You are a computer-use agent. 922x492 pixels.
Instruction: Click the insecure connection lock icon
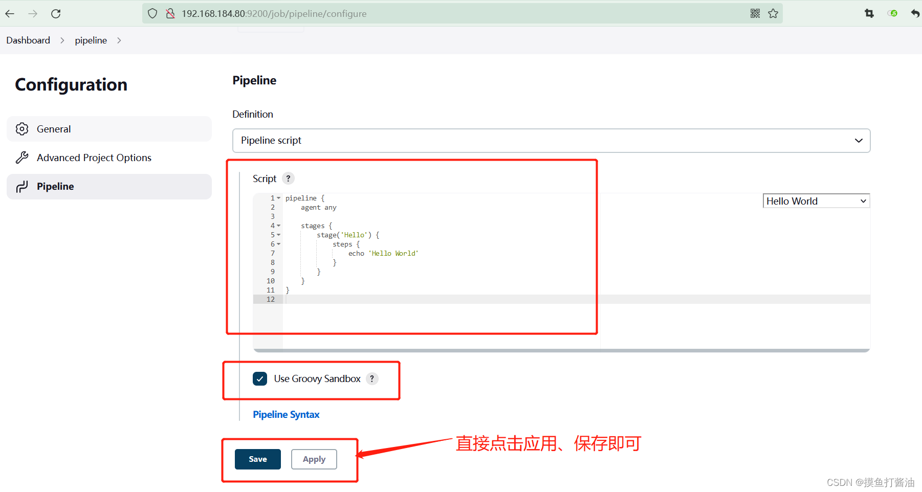(170, 14)
